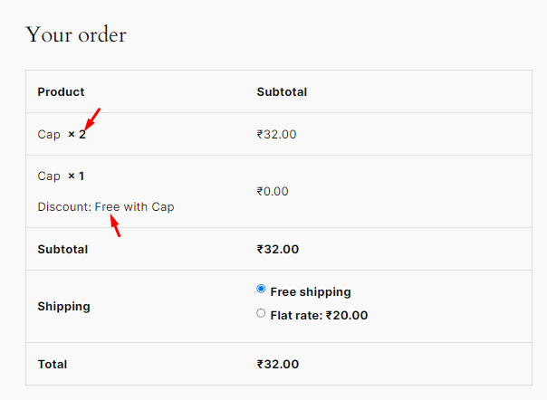547x400 pixels.
Task: Click the Total ₹32.00 amount
Action: pyautogui.click(x=278, y=364)
